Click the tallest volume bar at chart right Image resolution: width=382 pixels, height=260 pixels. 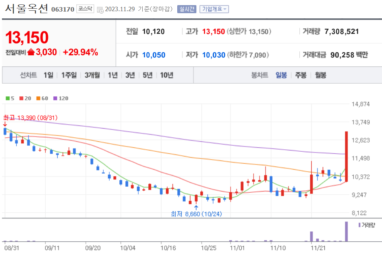(x=346, y=231)
